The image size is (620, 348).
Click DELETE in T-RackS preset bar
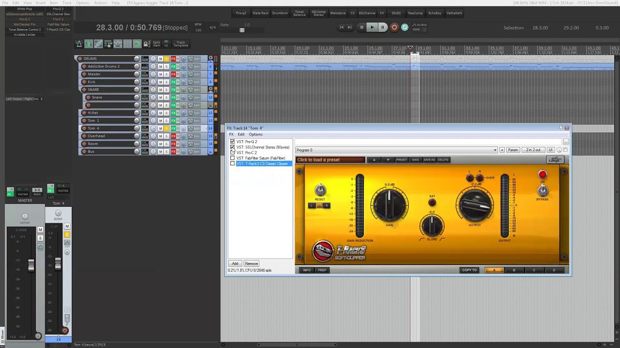pos(443,160)
